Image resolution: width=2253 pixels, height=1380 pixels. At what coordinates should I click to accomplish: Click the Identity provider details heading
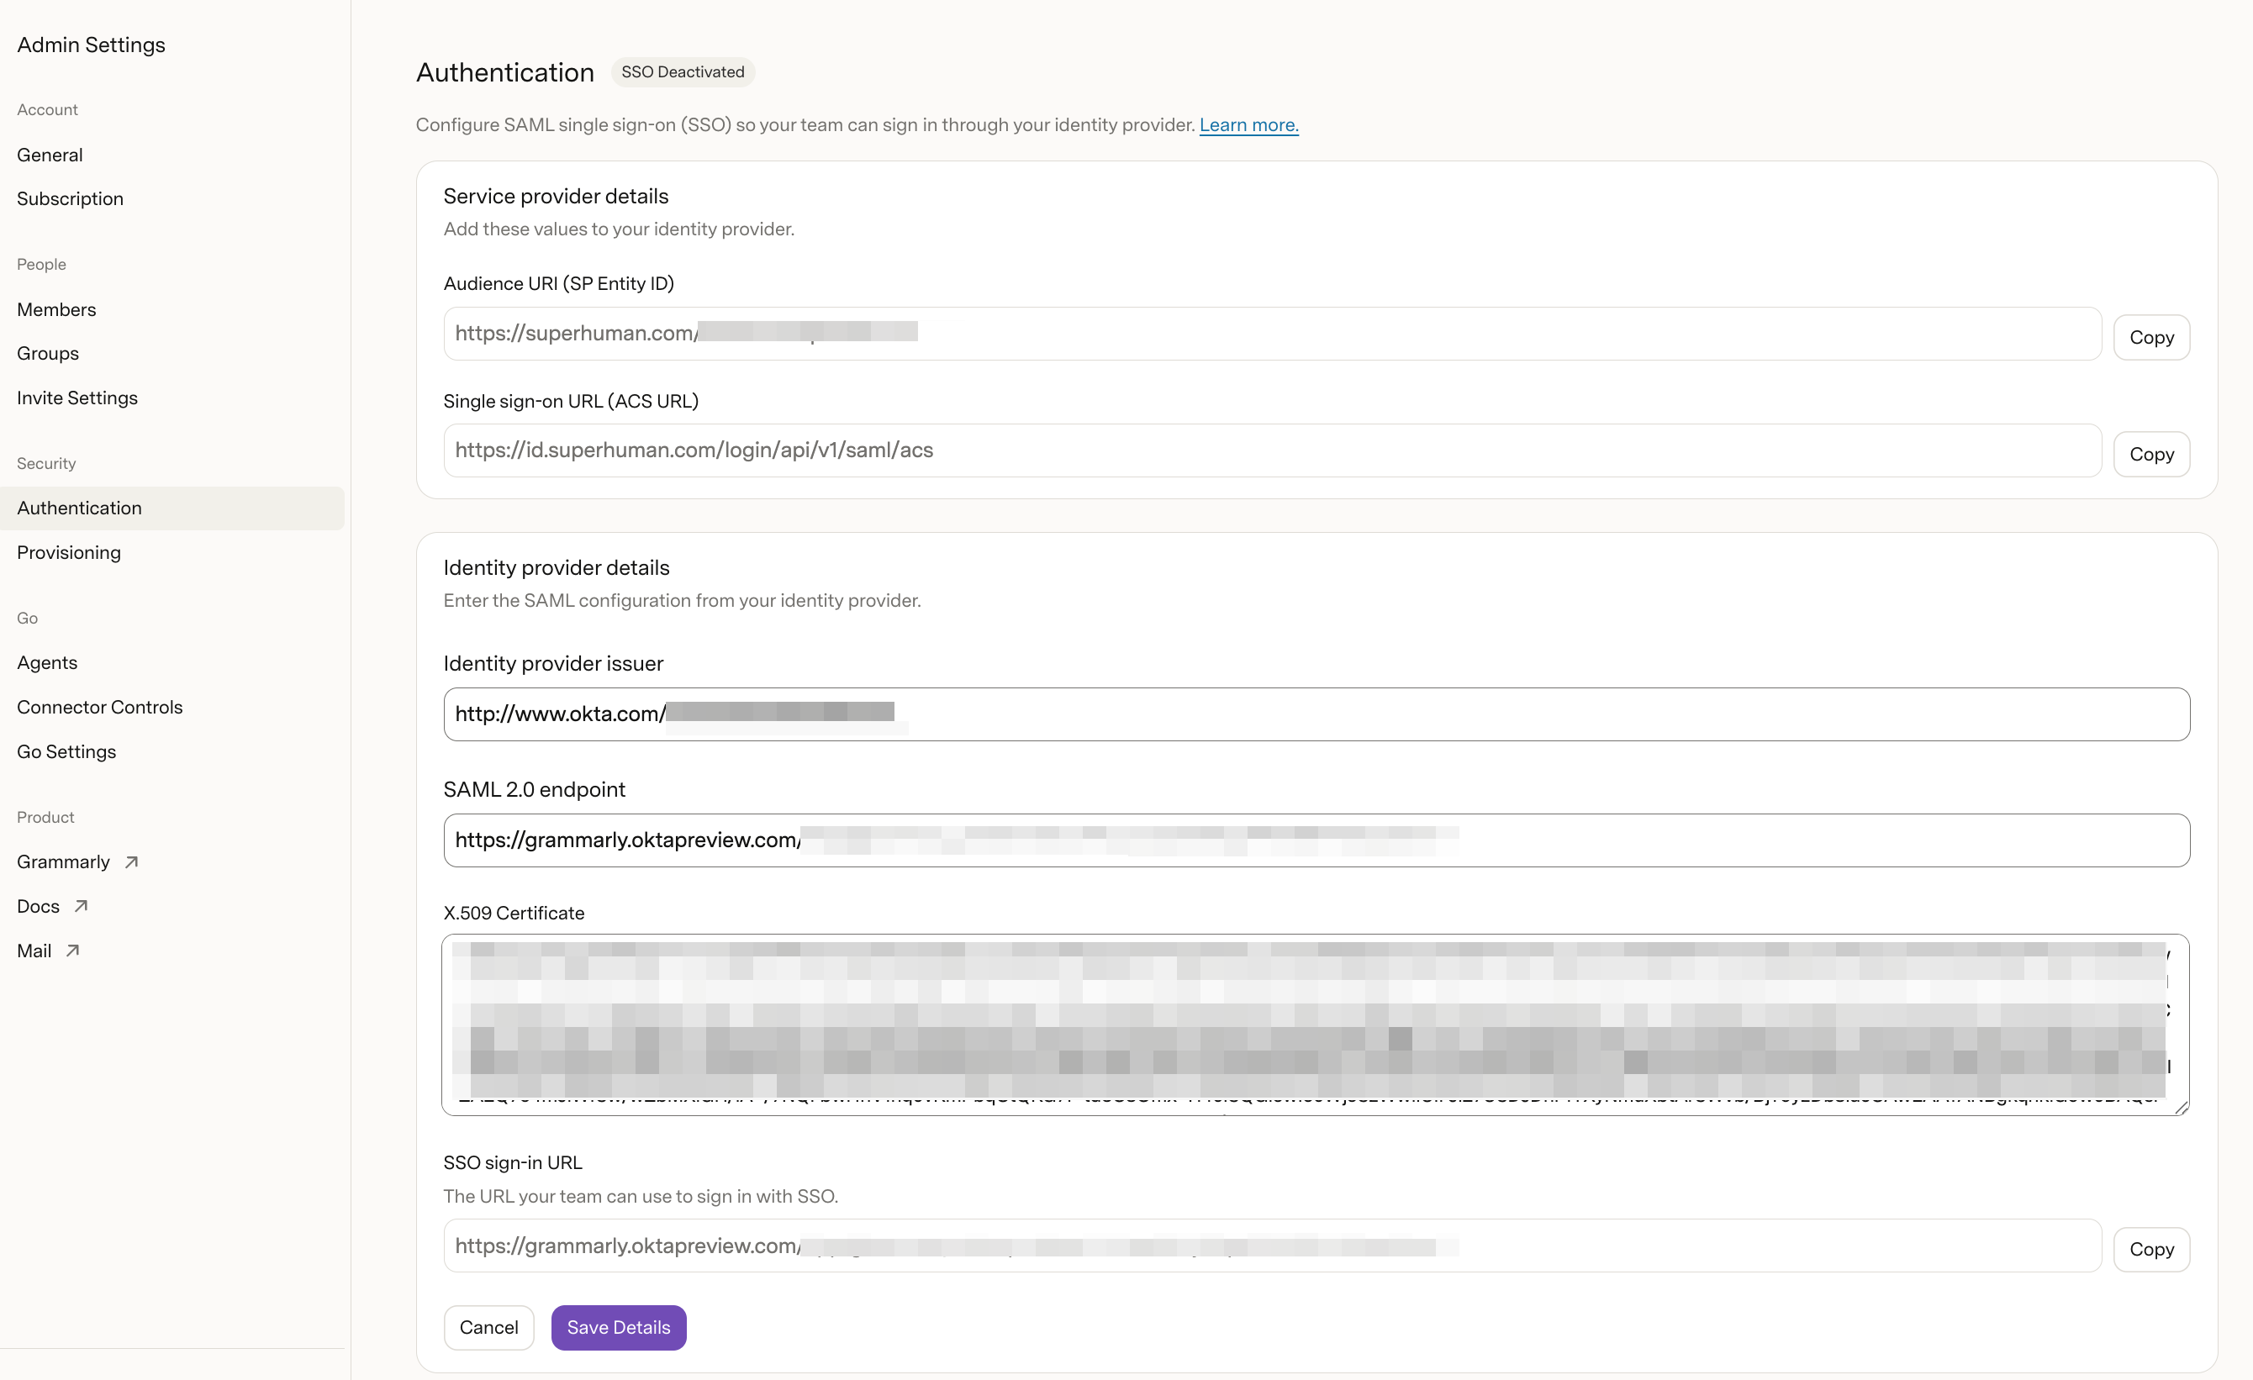click(556, 567)
